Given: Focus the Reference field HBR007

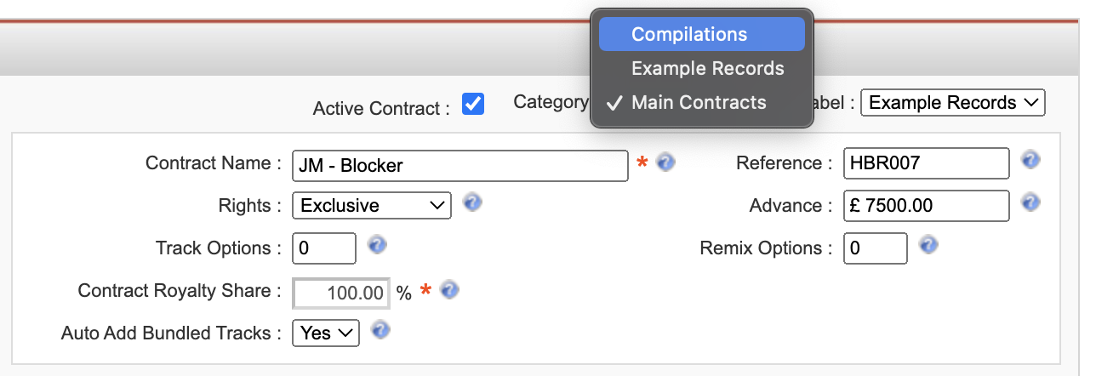Looking at the screenshot, I should pos(927,163).
